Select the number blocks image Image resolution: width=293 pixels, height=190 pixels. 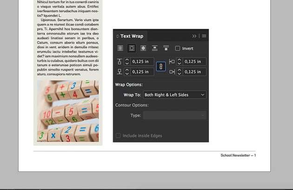68,111
